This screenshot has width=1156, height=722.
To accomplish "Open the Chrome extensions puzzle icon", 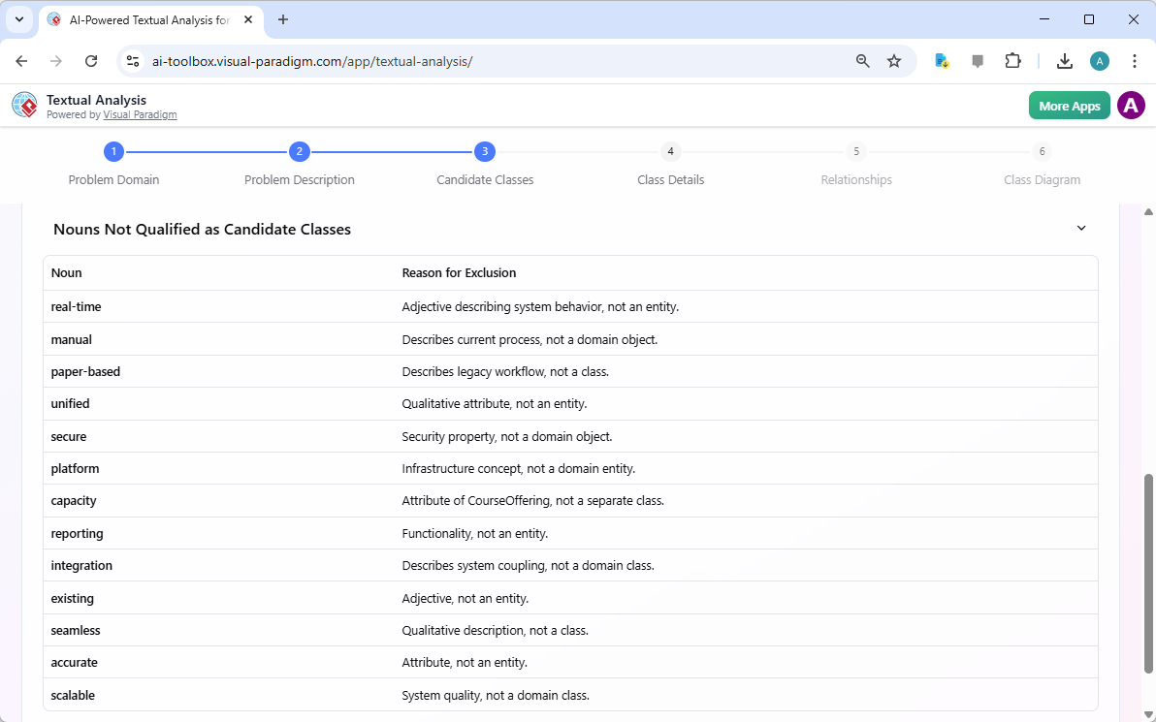I will (1012, 60).
